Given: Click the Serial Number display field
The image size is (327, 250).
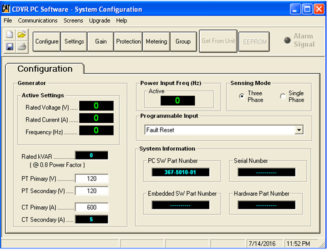Looking at the screenshot, I should (266, 172).
